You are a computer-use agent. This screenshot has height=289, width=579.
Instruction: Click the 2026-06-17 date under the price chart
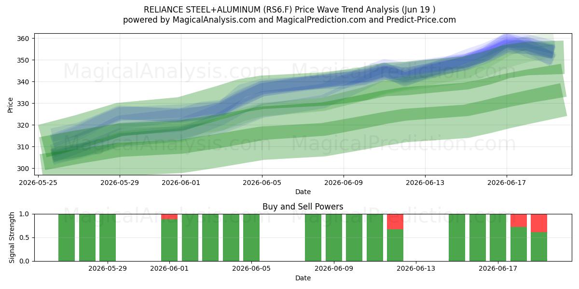[507, 183]
